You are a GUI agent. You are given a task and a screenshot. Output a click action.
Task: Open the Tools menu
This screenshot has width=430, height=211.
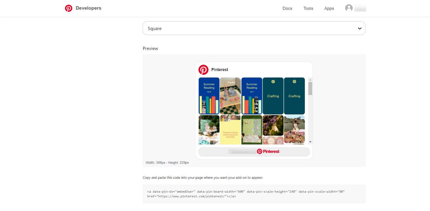pyautogui.click(x=308, y=8)
